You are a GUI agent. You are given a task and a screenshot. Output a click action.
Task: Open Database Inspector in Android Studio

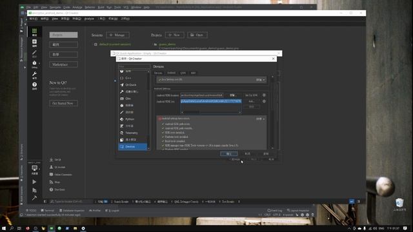72,211
